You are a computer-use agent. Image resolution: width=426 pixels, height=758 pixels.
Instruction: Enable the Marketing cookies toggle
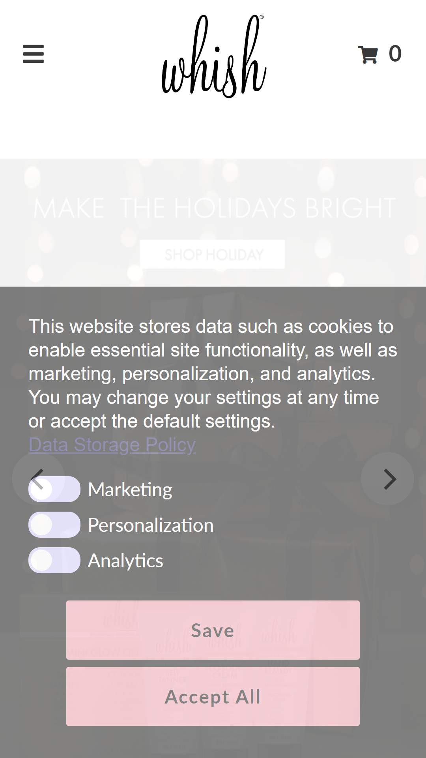[x=54, y=489]
